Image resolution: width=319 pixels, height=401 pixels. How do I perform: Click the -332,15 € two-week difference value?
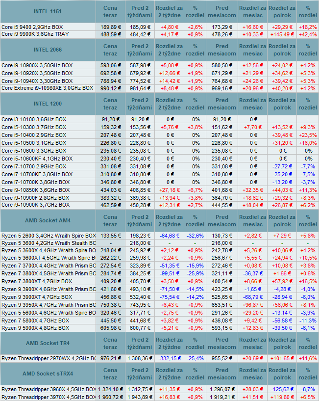pos(170,359)
